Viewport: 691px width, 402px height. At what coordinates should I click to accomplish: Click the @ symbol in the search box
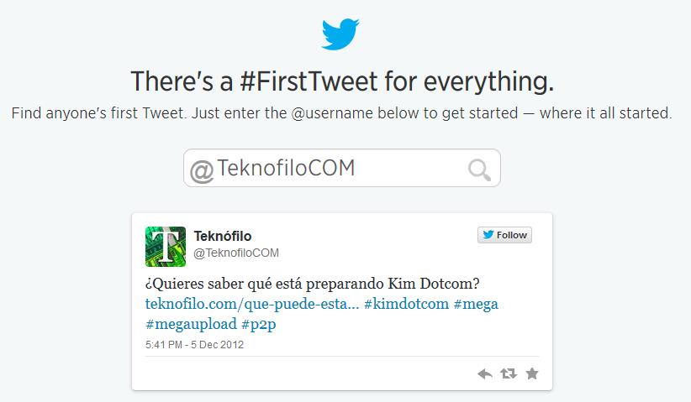(202, 171)
